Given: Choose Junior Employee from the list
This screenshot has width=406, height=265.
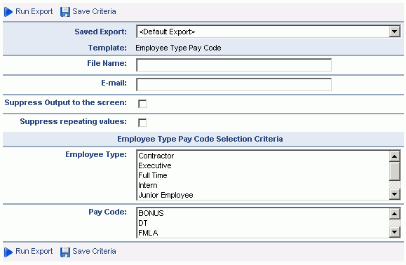Looking at the screenshot, I should point(165,195).
